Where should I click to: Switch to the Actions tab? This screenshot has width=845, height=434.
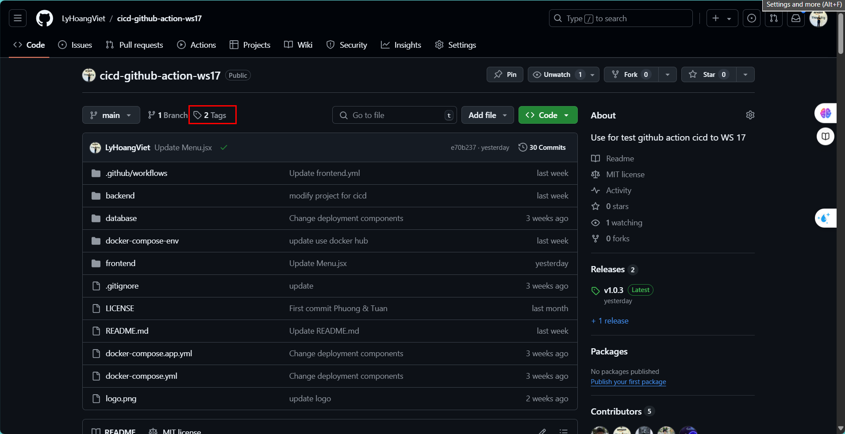tap(196, 45)
